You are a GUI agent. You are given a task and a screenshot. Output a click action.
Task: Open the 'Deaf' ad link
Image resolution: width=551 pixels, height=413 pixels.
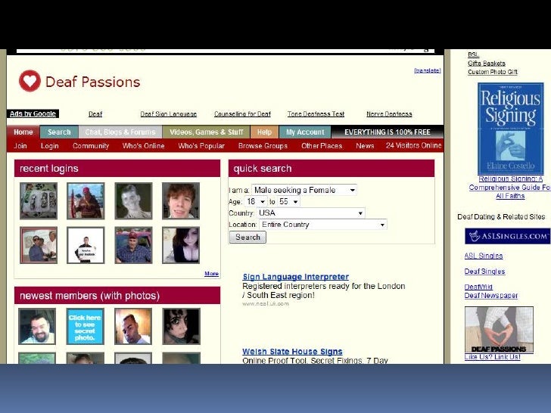(x=95, y=114)
